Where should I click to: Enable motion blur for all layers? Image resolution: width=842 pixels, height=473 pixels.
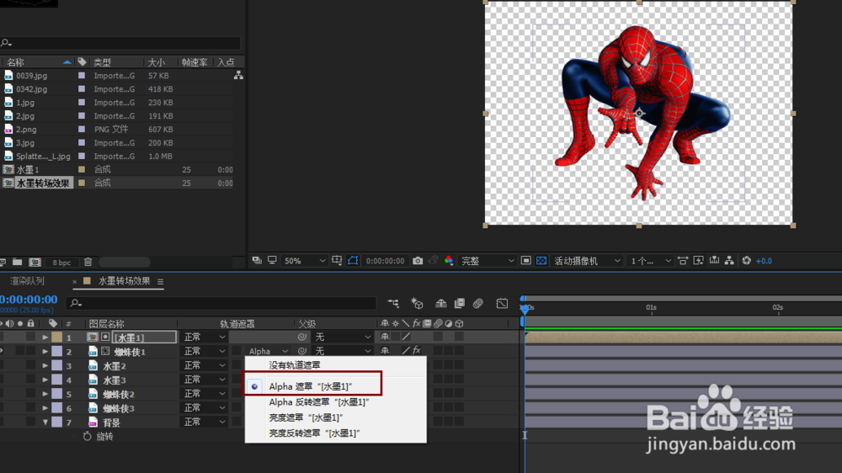click(478, 303)
